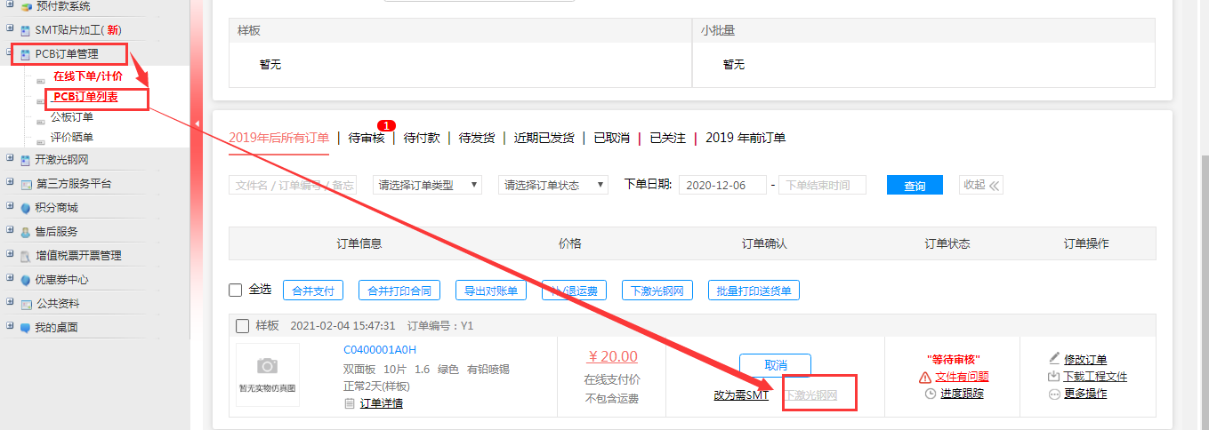This screenshot has height=430, width=1209.
Task: Open the 请选择订单类型 dropdown
Action: [x=427, y=185]
